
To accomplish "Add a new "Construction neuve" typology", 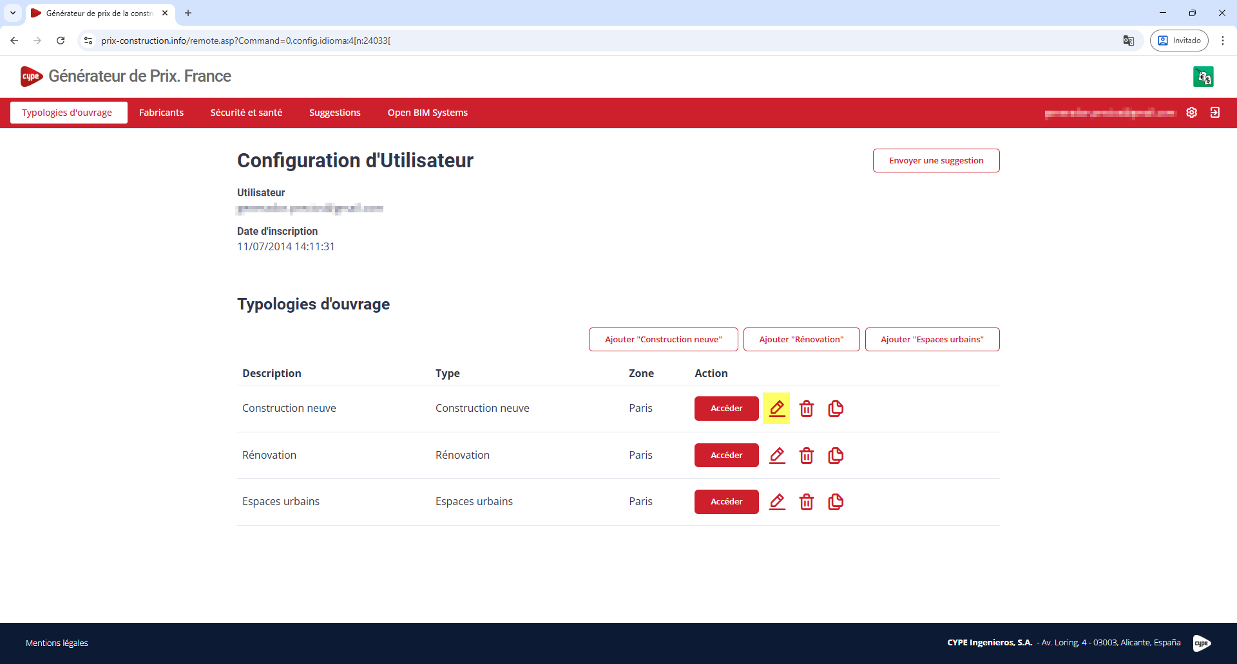I will [663, 340].
